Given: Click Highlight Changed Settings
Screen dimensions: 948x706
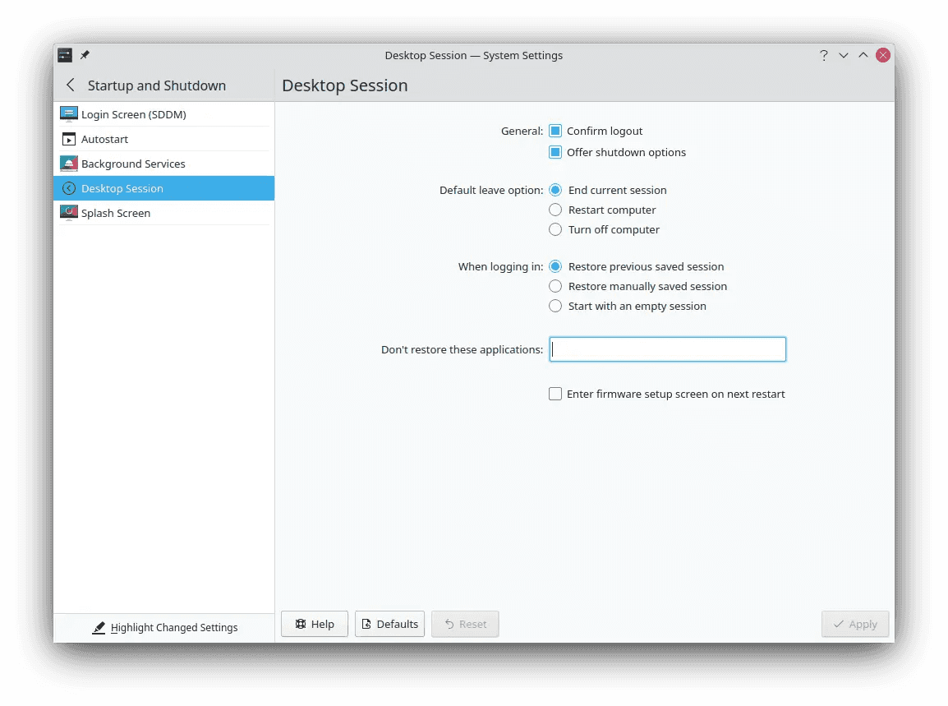Looking at the screenshot, I should [x=164, y=627].
